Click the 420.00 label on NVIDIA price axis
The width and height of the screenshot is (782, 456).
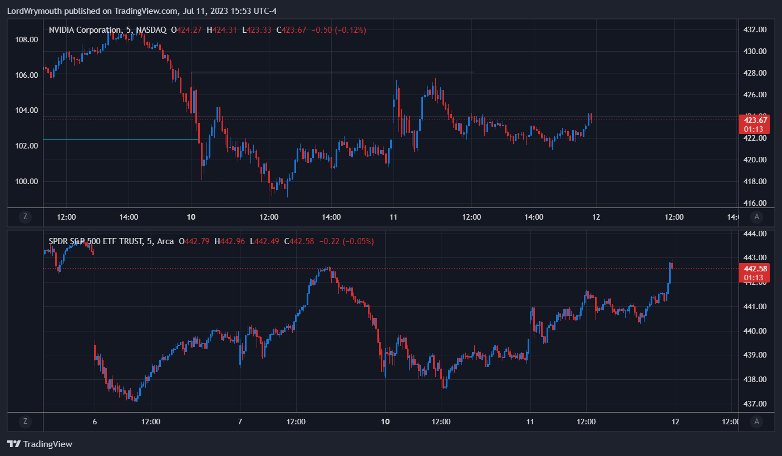[x=755, y=160]
